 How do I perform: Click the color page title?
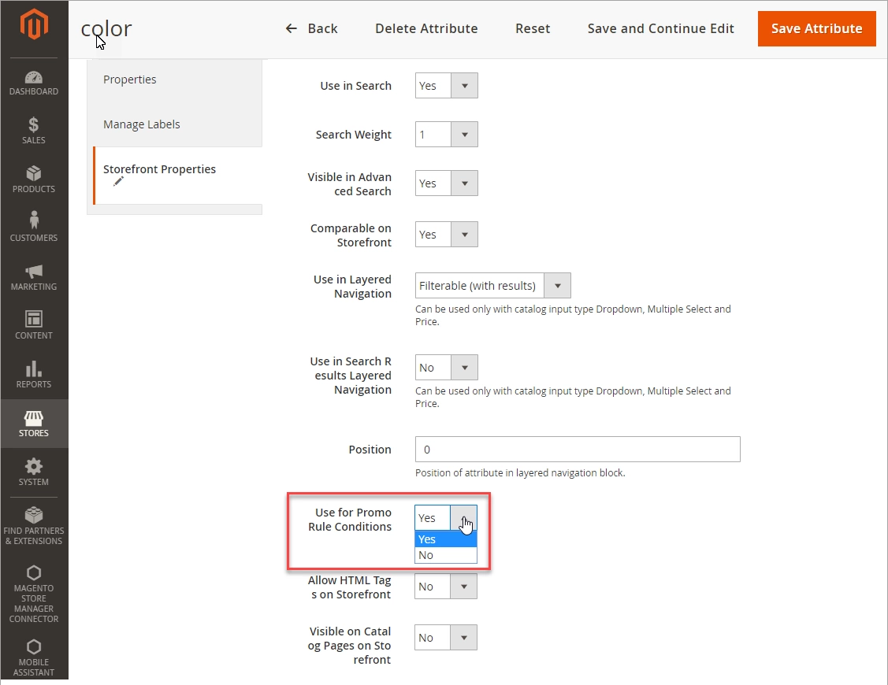106,28
